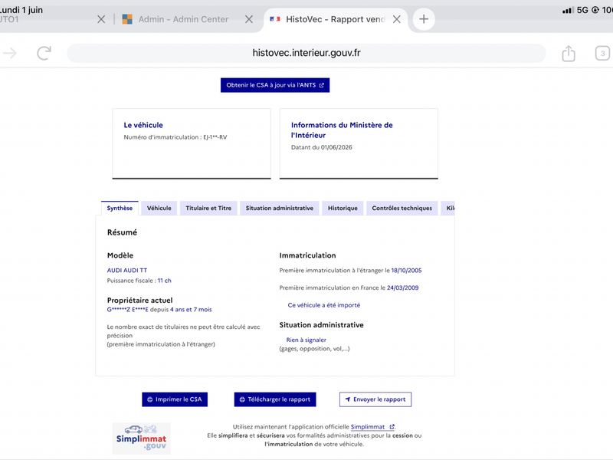Open the Contrôles techniques tab
This screenshot has height=460, width=613.
coord(402,208)
